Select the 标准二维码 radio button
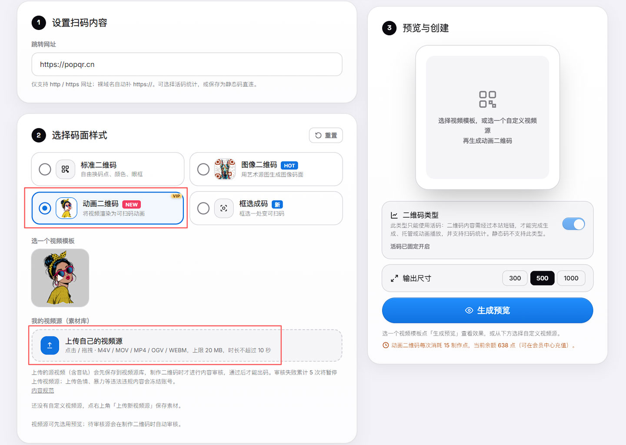Image resolution: width=626 pixels, height=445 pixels. pos(45,169)
